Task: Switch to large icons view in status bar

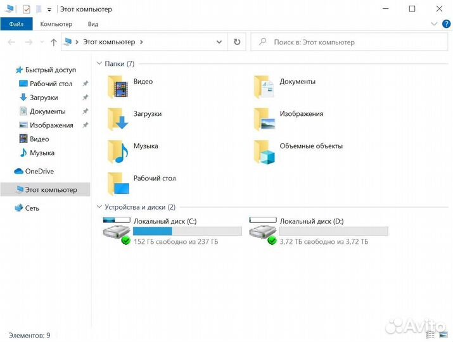Action: (x=443, y=335)
